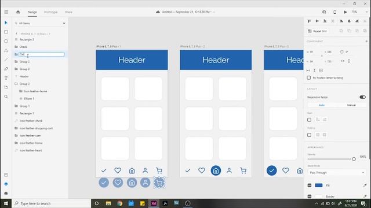This screenshot has width=371, height=208.
Task: Adjust the Opacity slider handle
Action: coord(354,159)
